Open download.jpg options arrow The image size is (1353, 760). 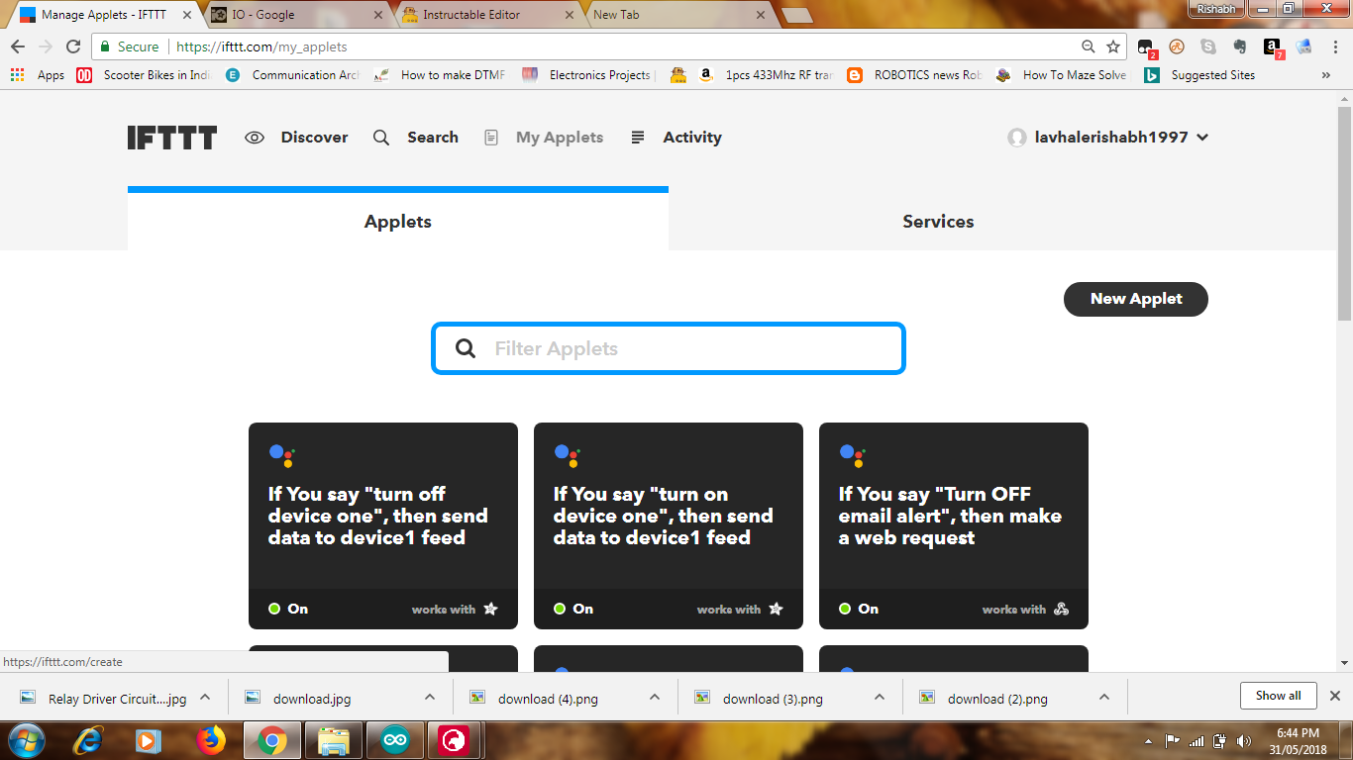[x=430, y=697]
